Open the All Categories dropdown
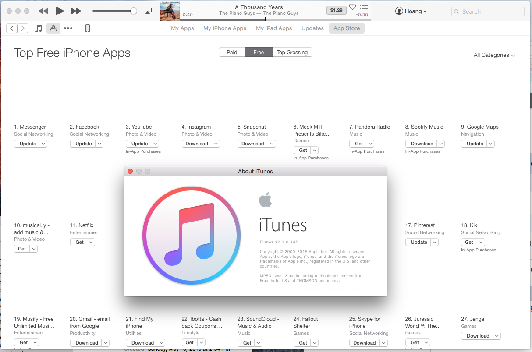This screenshot has width=532, height=352. click(494, 55)
